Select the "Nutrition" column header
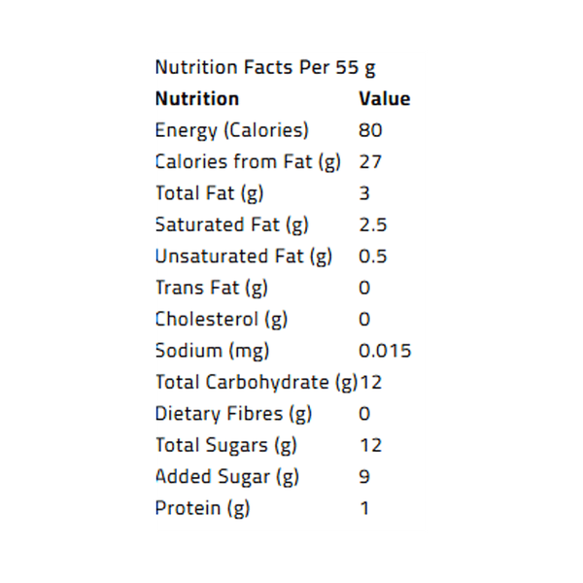 click(x=197, y=98)
